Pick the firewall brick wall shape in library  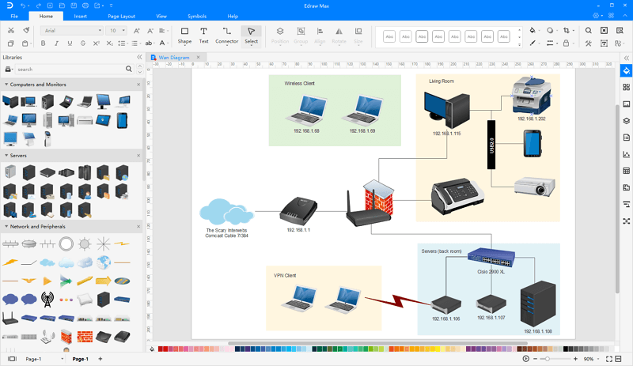point(85,336)
